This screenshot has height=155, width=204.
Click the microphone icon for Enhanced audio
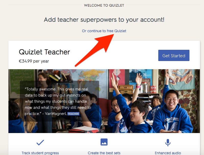point(168,142)
